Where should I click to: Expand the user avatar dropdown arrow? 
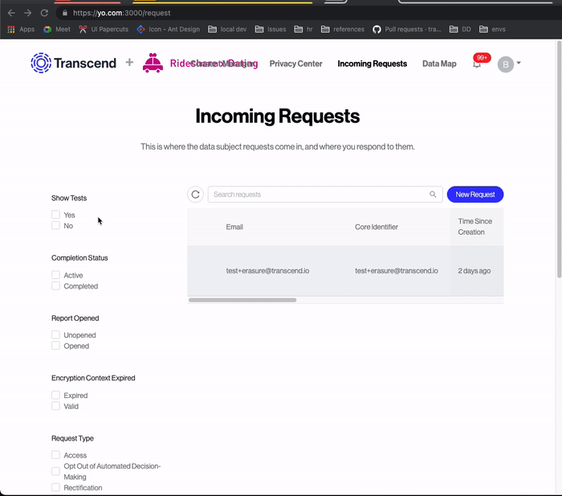(519, 63)
